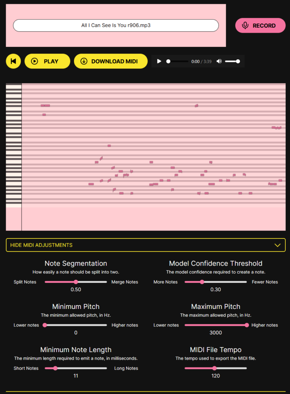Viewport: 290px width, 394px height.
Task: Click the Note Segmentation slider handle
Action: coord(76,282)
